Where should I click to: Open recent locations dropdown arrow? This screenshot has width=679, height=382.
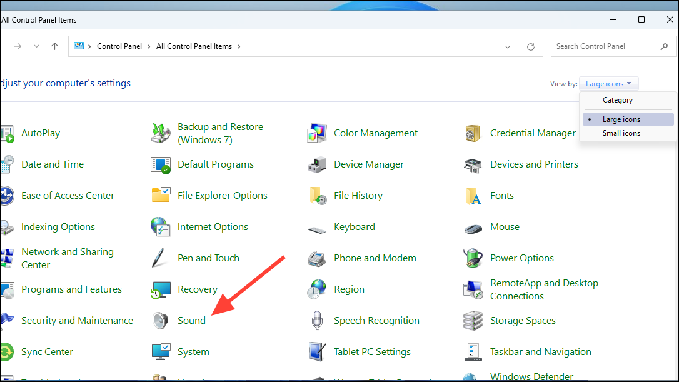pyautogui.click(x=36, y=46)
